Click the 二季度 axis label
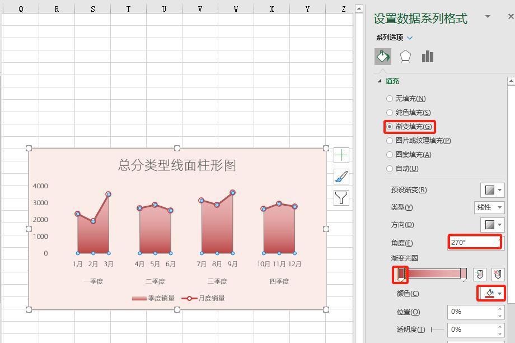This screenshot has width=515, height=343. pyautogui.click(x=155, y=281)
